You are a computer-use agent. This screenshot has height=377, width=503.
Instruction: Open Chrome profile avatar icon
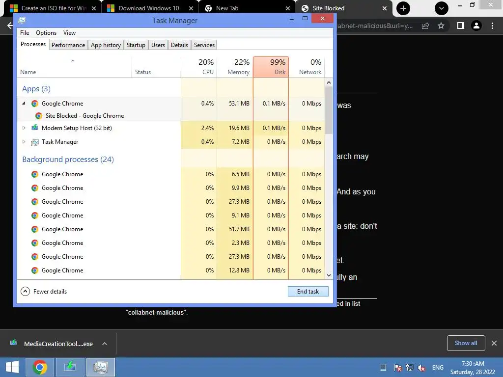(476, 26)
